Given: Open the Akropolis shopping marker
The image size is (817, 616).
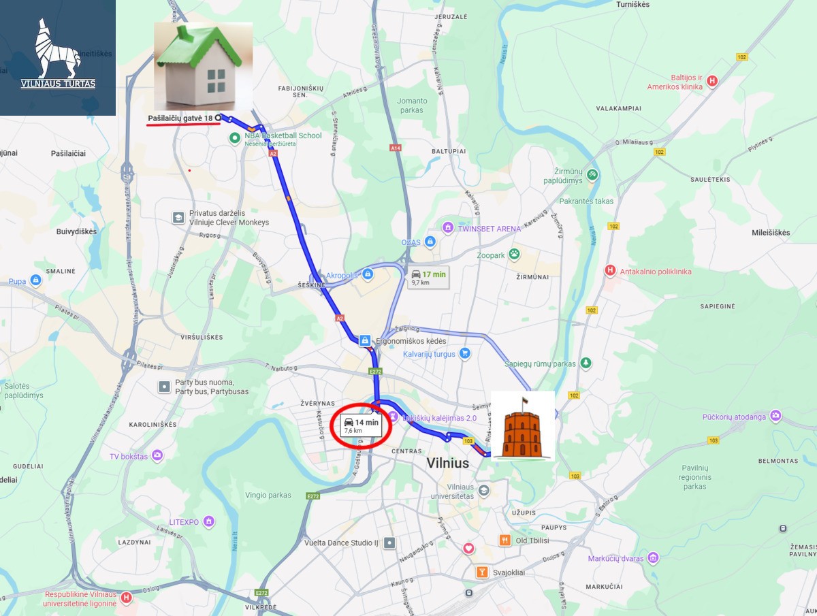Looking at the screenshot, I should (x=368, y=274).
